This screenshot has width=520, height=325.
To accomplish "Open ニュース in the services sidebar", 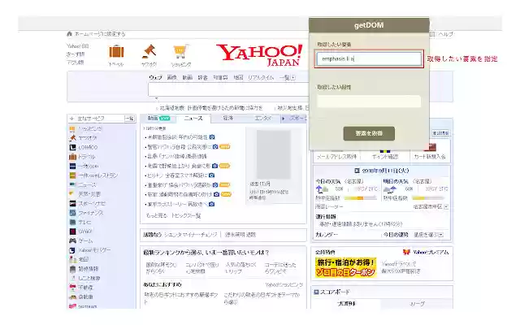I will click(x=87, y=184).
